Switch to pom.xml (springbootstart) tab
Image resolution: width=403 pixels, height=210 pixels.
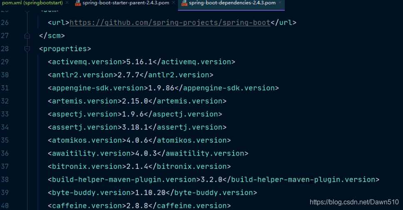point(32,3)
